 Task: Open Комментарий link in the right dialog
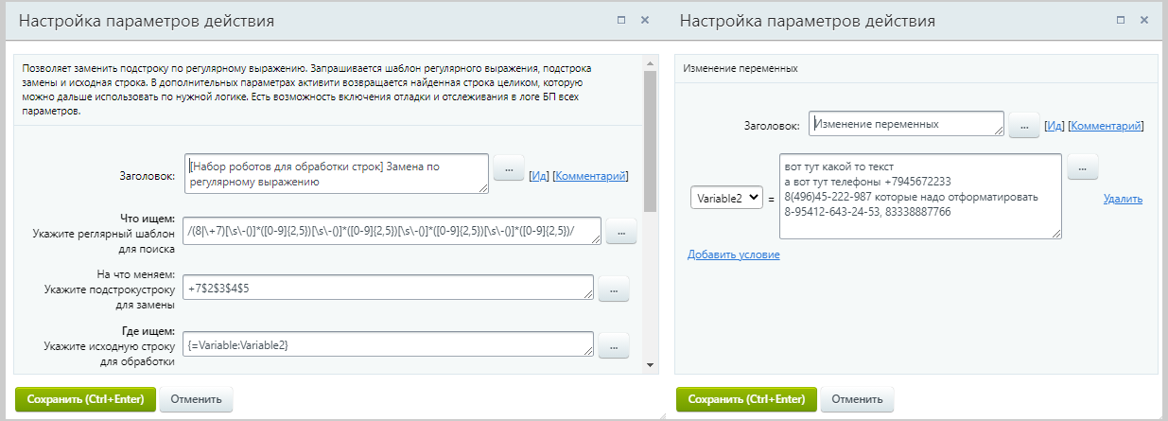pos(1106,126)
